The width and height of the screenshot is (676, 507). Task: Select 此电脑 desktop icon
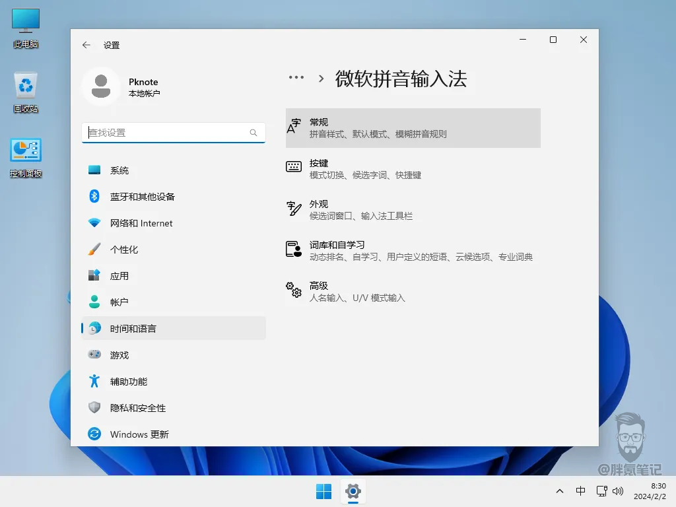[26, 28]
